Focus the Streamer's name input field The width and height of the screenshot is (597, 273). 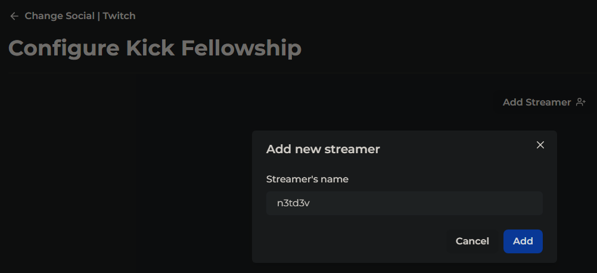coord(405,203)
